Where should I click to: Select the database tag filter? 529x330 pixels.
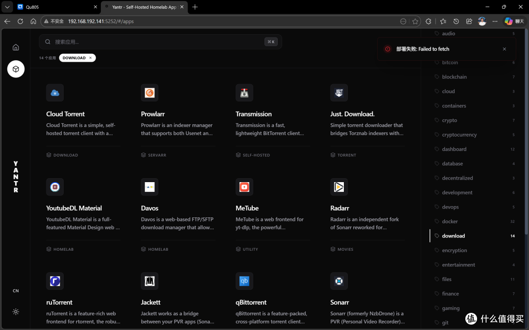point(475,164)
